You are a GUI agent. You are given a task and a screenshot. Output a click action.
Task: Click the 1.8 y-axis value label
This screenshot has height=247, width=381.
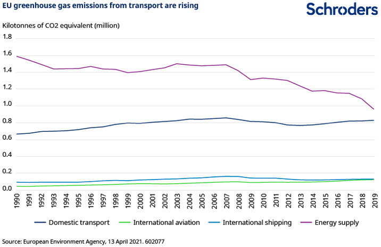[7, 37]
